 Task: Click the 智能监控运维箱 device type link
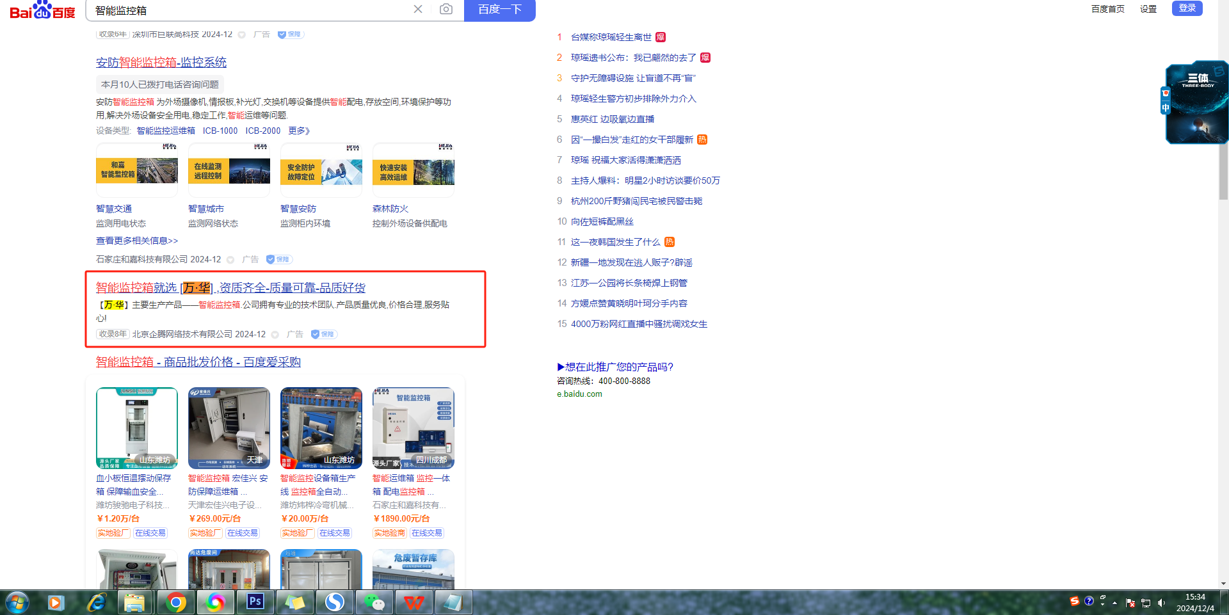(166, 131)
